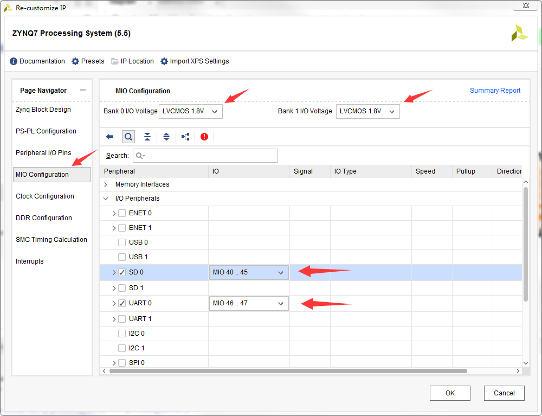Click the Import XPS Settings gear icon
This screenshot has height=416, width=542.
click(164, 61)
